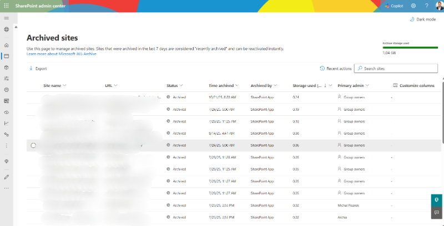Open the teal help widget button
Viewport: 444px width, 226px height.
(x=437, y=200)
